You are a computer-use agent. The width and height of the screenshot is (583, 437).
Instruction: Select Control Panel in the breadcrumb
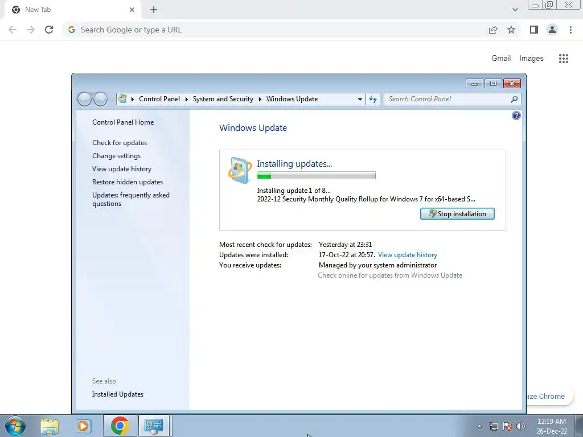tap(159, 99)
